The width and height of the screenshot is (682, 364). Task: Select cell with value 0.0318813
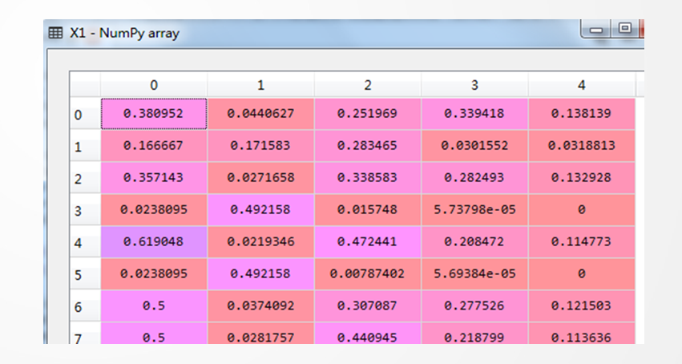tap(582, 146)
